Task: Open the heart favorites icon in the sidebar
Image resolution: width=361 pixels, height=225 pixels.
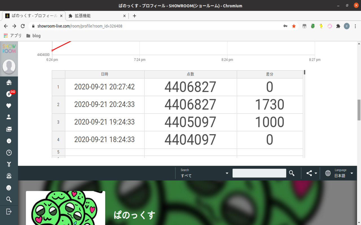Action: 9,106
